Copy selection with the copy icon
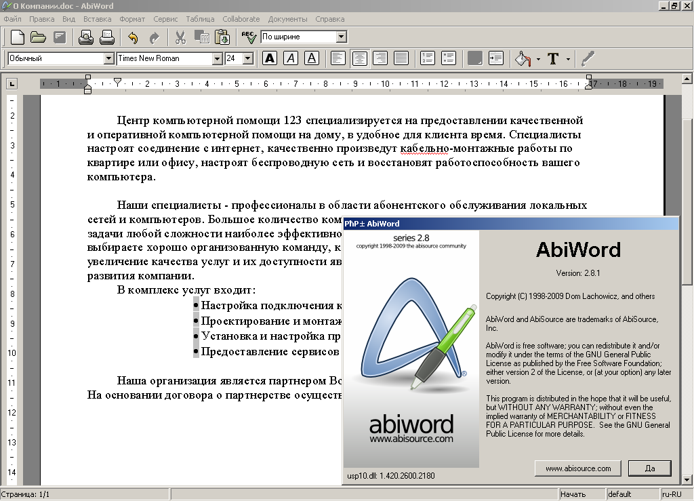The image size is (694, 501). coord(202,37)
